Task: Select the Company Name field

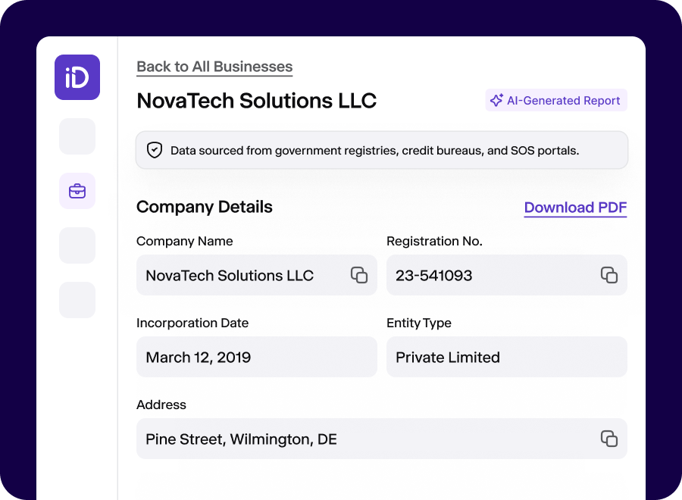Action: pos(242,275)
